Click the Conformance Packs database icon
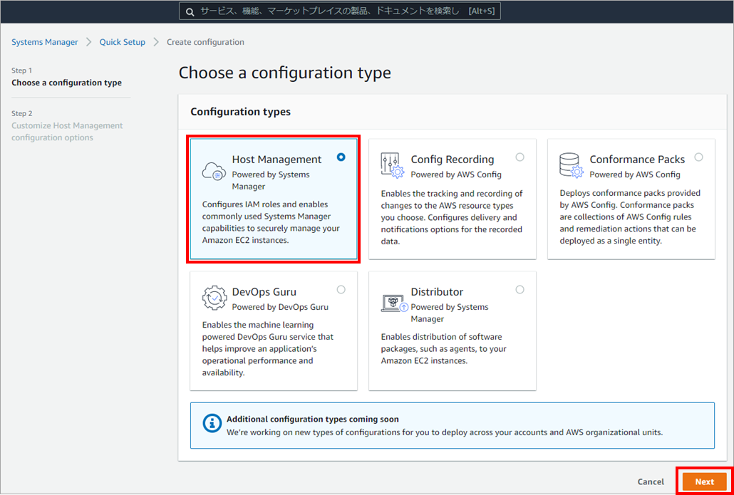 pos(571,166)
